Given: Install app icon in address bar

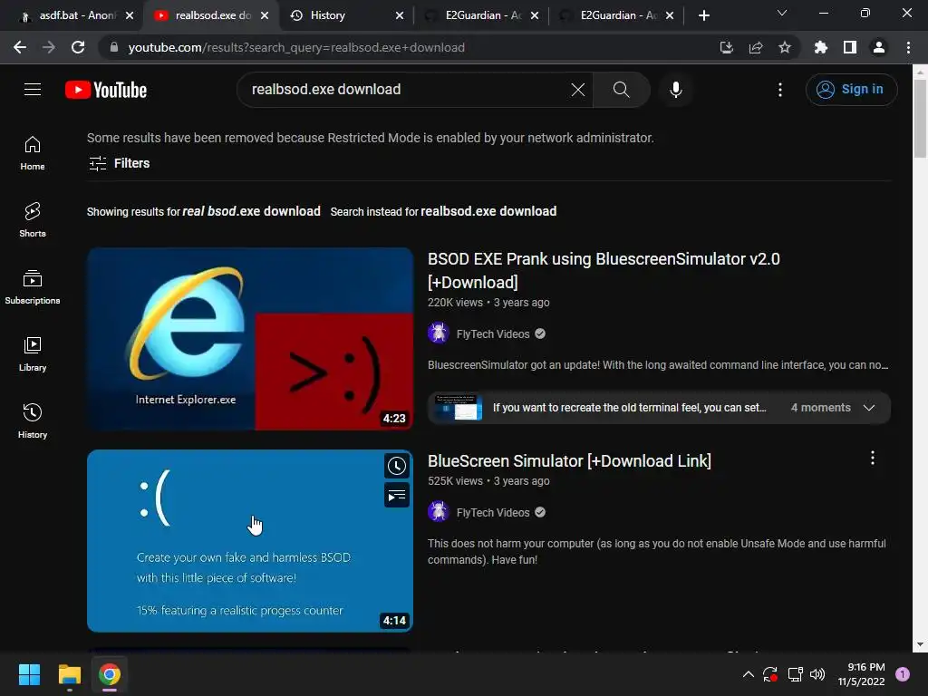Looking at the screenshot, I should tap(726, 47).
